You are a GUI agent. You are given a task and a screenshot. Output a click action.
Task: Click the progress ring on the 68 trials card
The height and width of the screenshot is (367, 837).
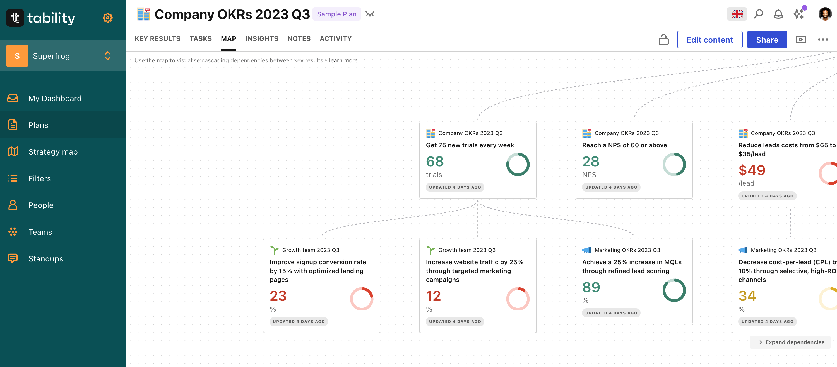pos(518,164)
